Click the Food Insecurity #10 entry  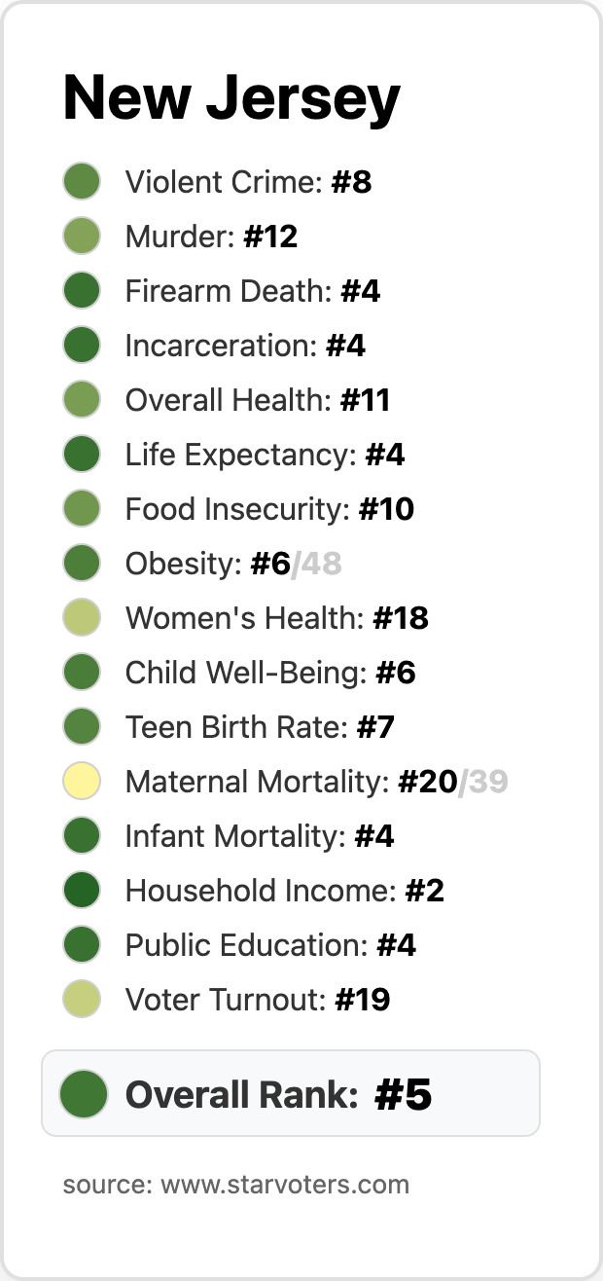(x=269, y=509)
